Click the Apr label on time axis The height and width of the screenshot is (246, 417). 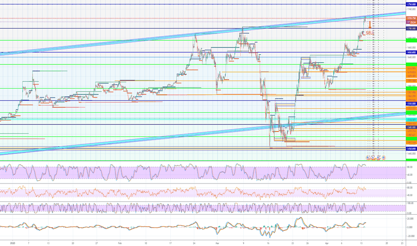click(327, 243)
